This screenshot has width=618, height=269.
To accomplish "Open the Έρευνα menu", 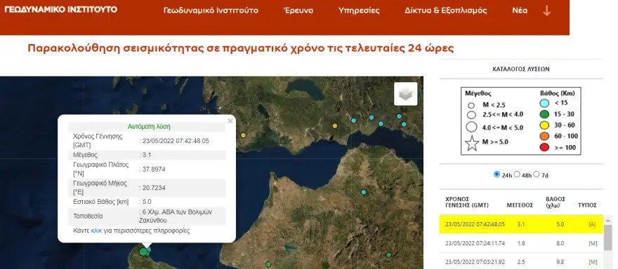I will click(x=298, y=11).
